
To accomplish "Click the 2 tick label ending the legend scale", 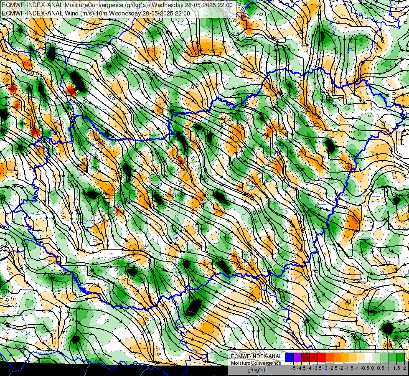I will 404,368.
